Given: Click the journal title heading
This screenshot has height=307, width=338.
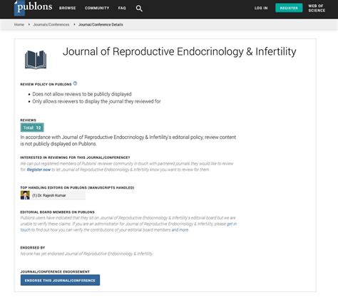Looking at the screenshot, I should 180,51.
